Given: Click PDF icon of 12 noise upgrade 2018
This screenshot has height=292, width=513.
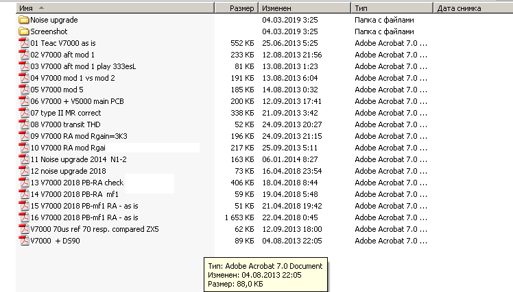Looking at the screenshot, I should [23, 171].
